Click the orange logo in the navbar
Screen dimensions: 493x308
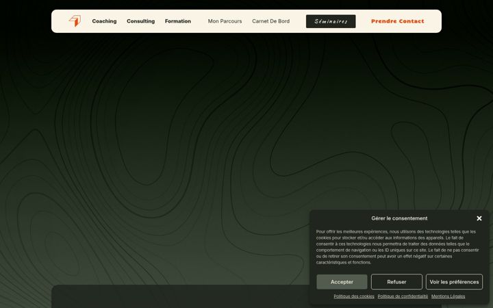75,21
